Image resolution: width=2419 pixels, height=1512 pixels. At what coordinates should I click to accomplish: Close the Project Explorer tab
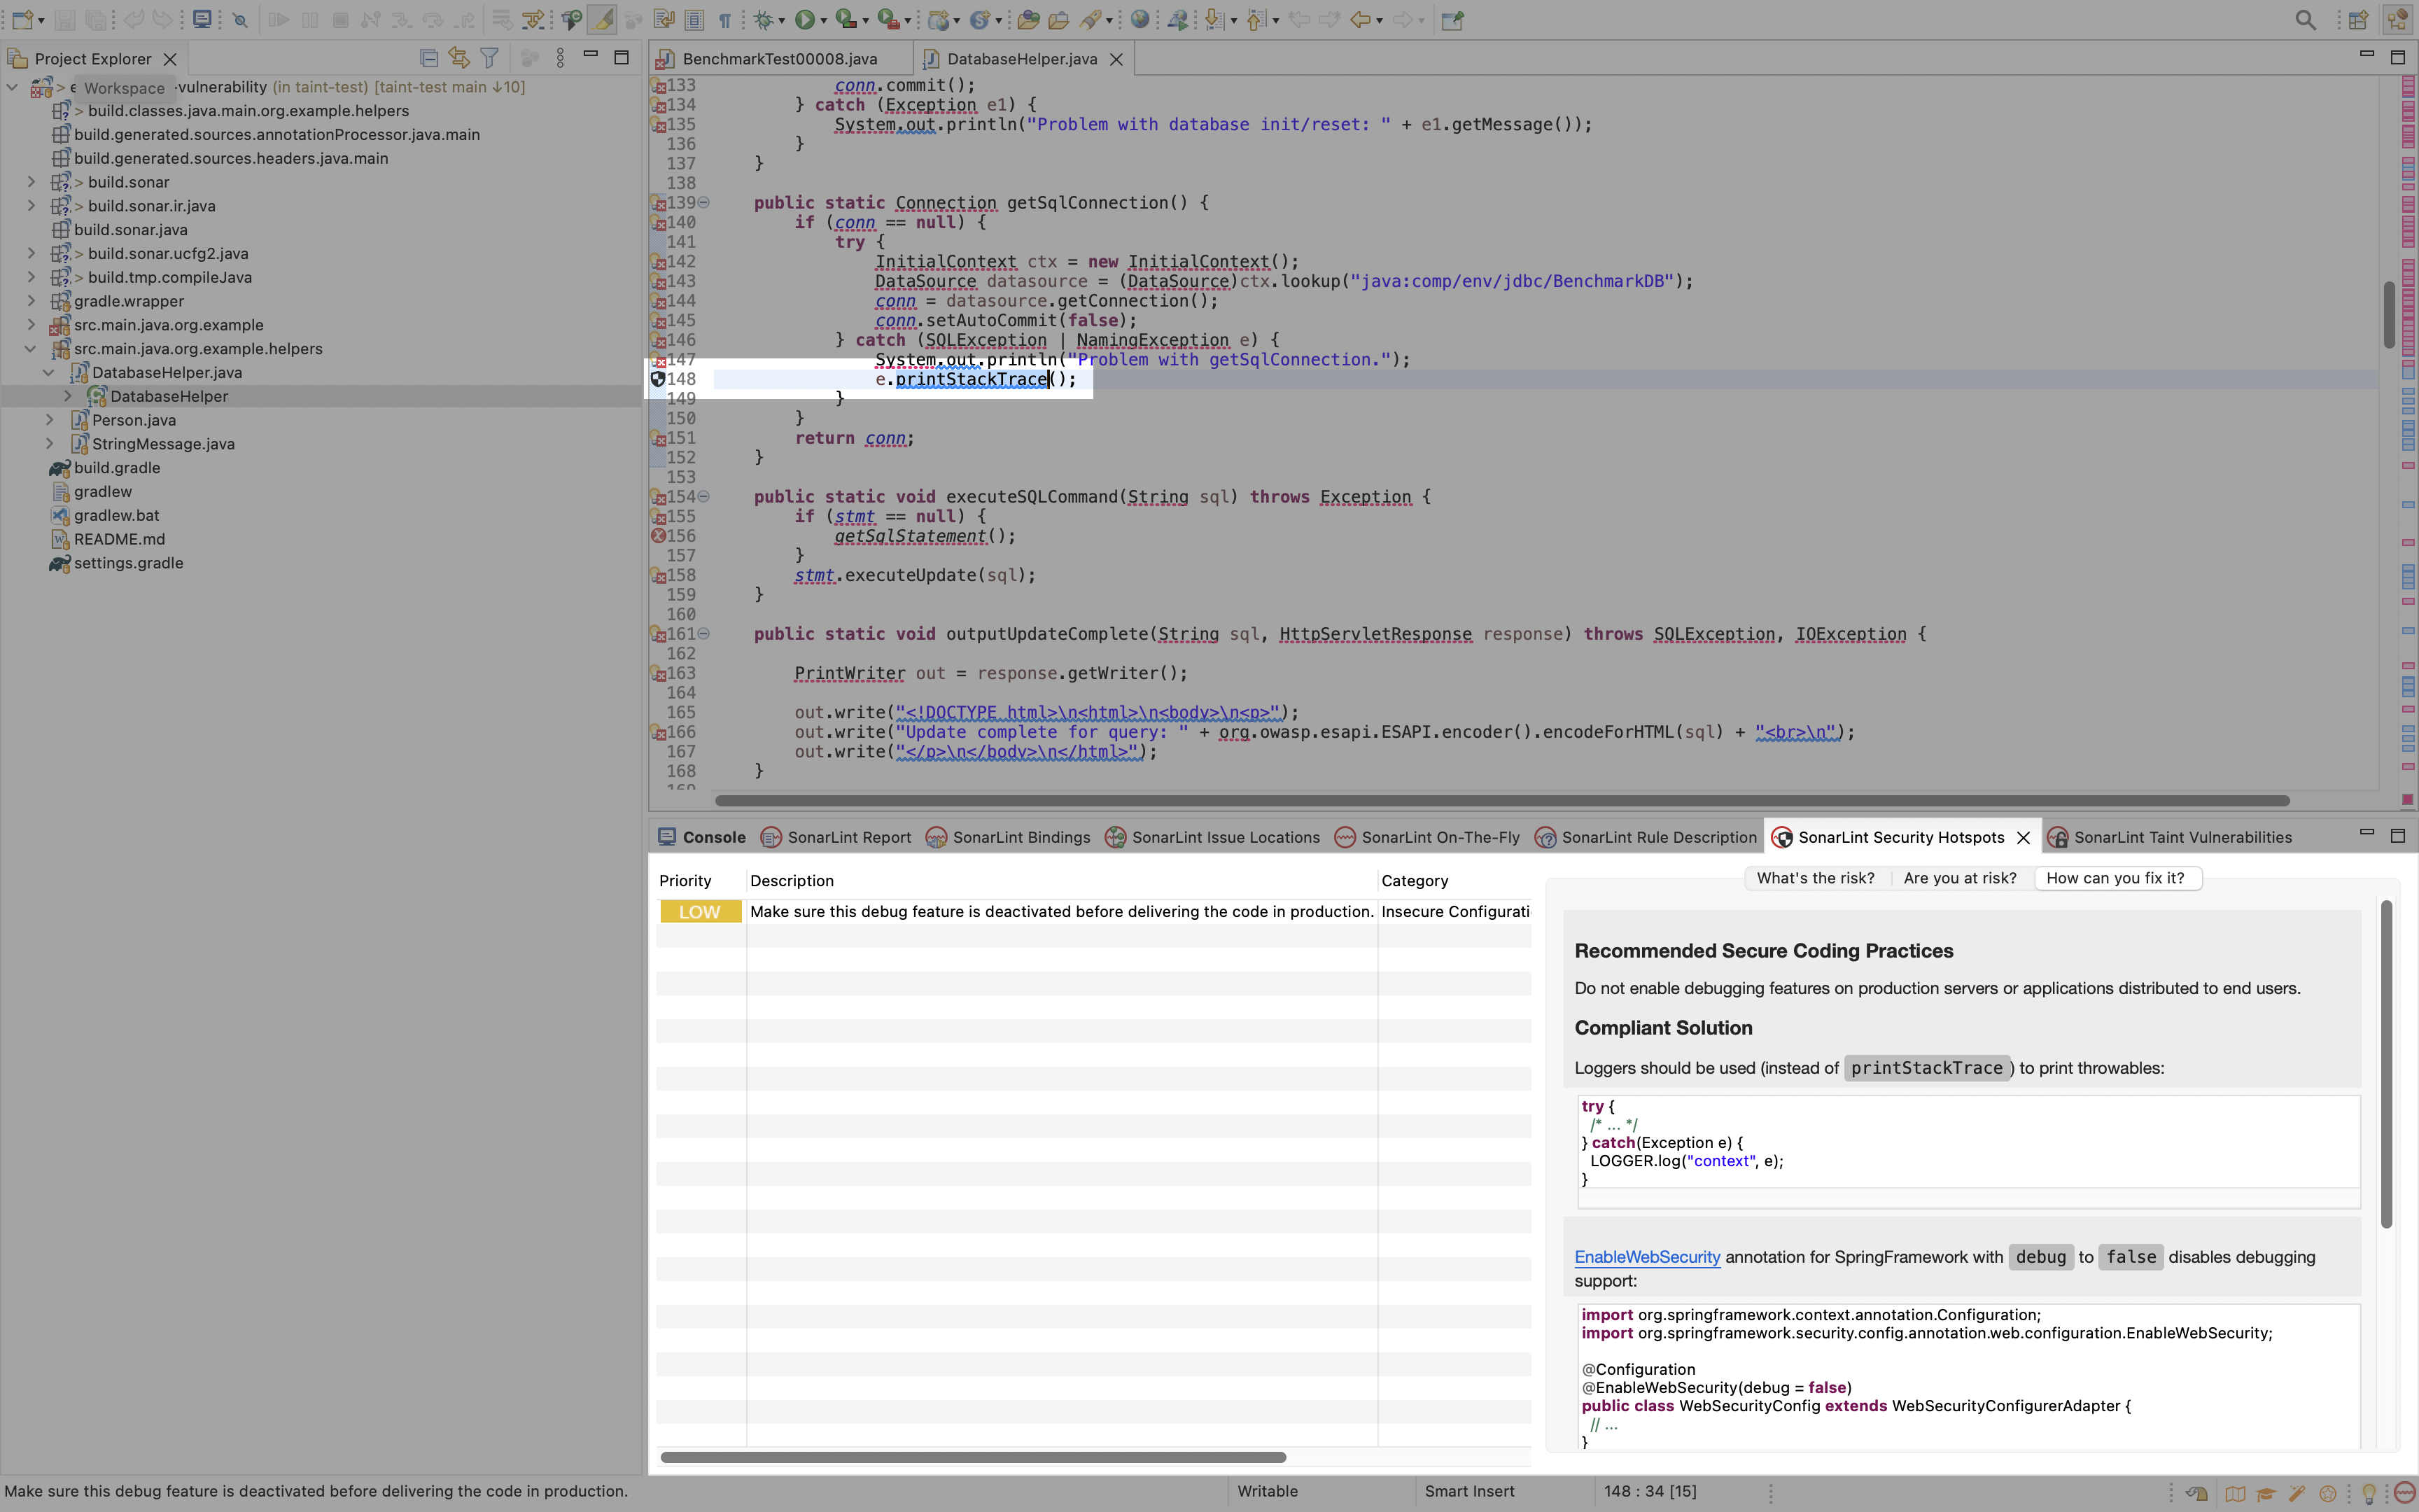pyautogui.click(x=170, y=59)
